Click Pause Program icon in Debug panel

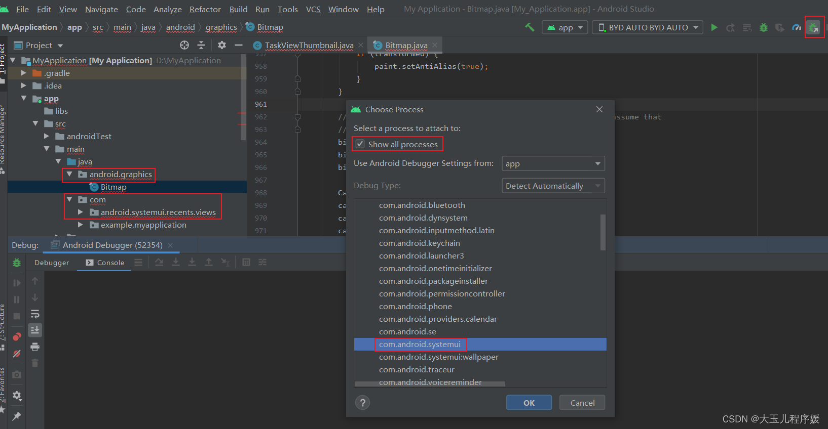(17, 299)
